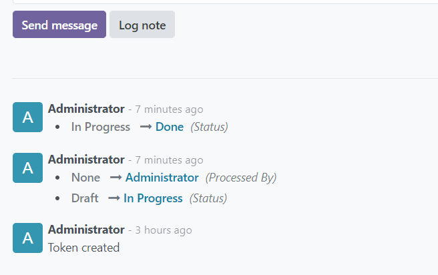Click the "Token created" message text
Image resolution: width=438 pixels, height=275 pixels.
83,248
